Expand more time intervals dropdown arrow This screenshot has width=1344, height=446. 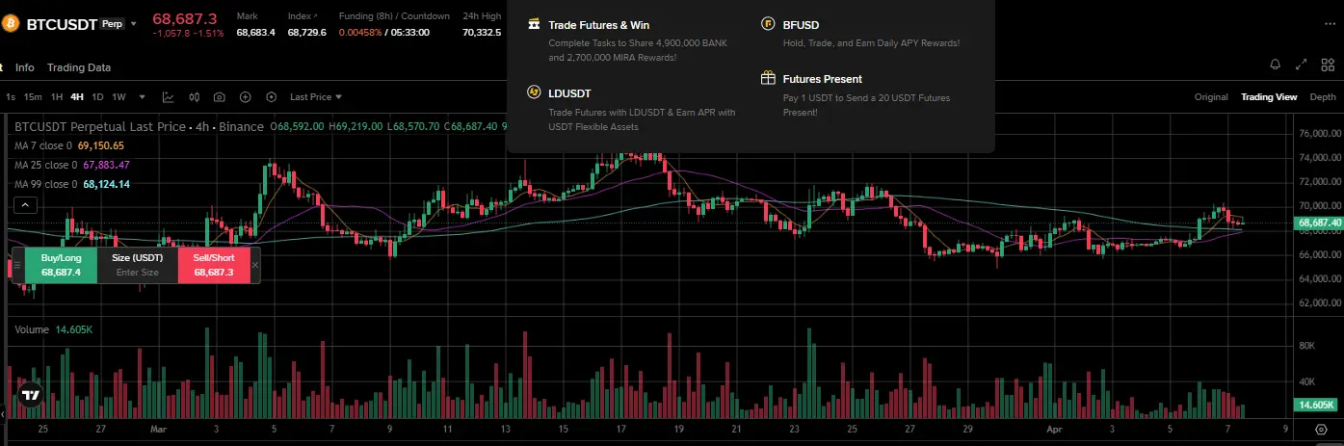[142, 97]
